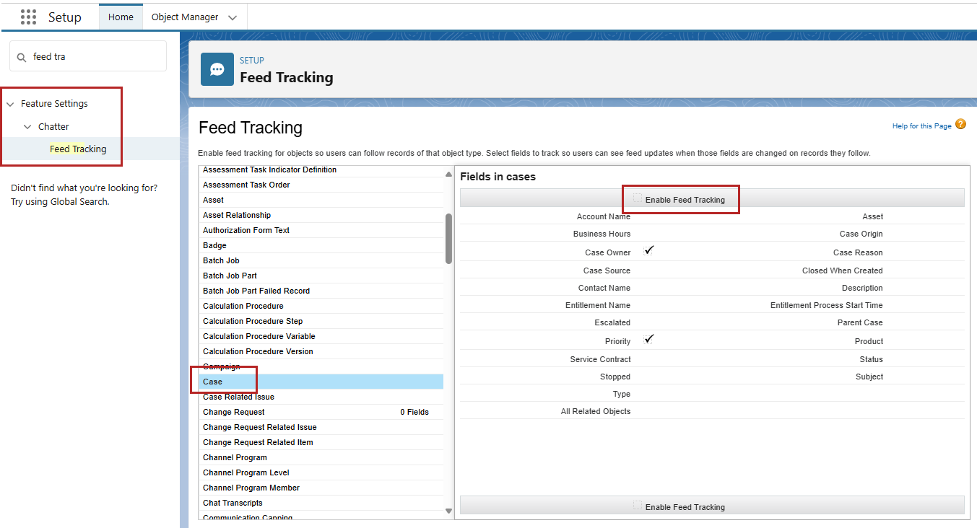Screen dimensions: 977x528
Task: Open the Object Manager tab
Action: click(x=185, y=17)
